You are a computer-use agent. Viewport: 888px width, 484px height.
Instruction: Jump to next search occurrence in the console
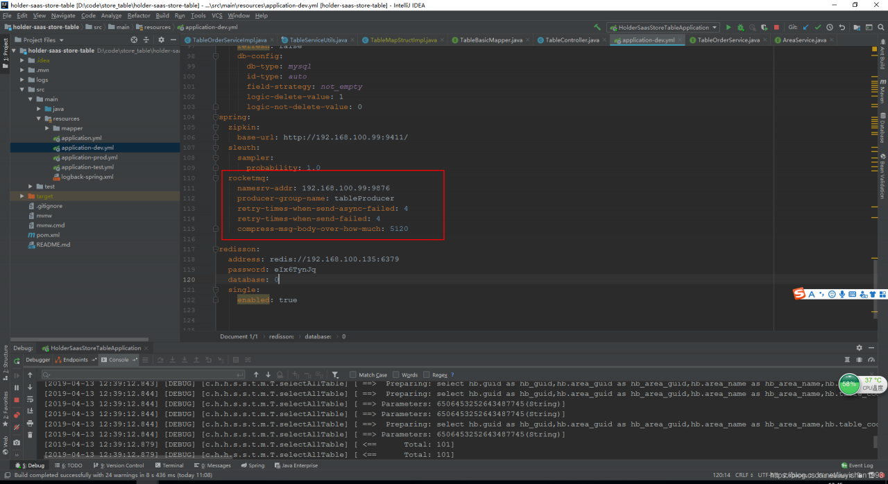(268, 375)
